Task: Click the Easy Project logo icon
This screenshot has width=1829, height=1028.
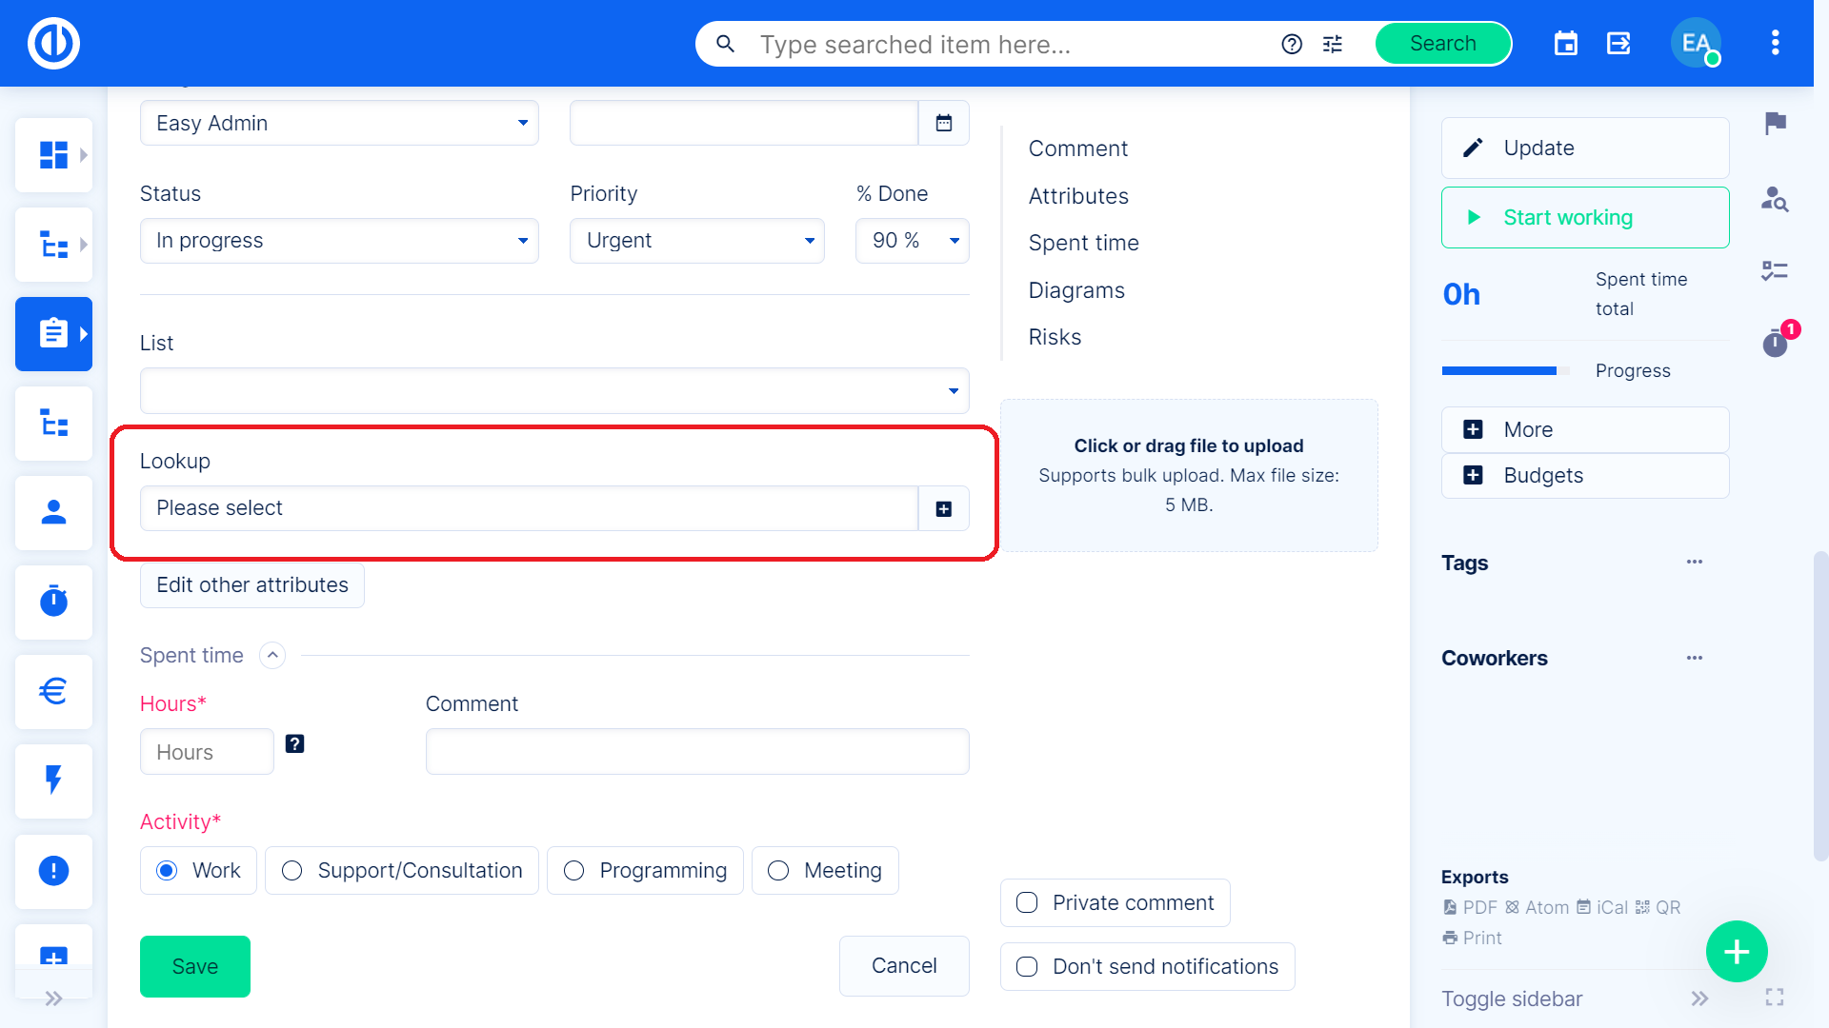Action: tap(53, 44)
